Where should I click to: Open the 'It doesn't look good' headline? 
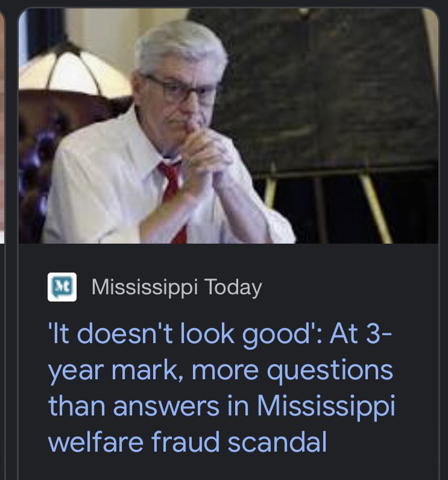coord(221,387)
